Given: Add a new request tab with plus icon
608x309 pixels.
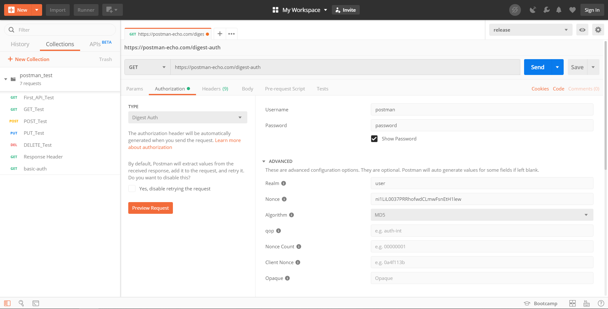Looking at the screenshot, I should point(220,34).
